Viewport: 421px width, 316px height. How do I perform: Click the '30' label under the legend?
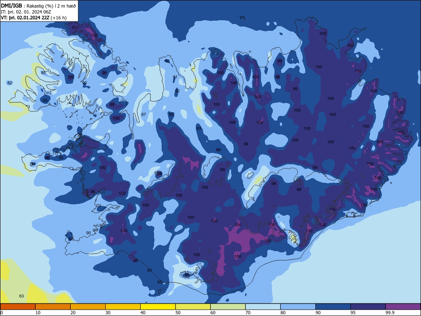(108, 313)
